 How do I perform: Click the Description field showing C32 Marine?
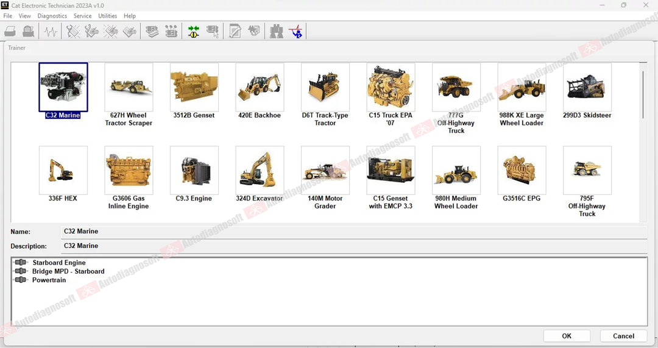tap(354, 246)
